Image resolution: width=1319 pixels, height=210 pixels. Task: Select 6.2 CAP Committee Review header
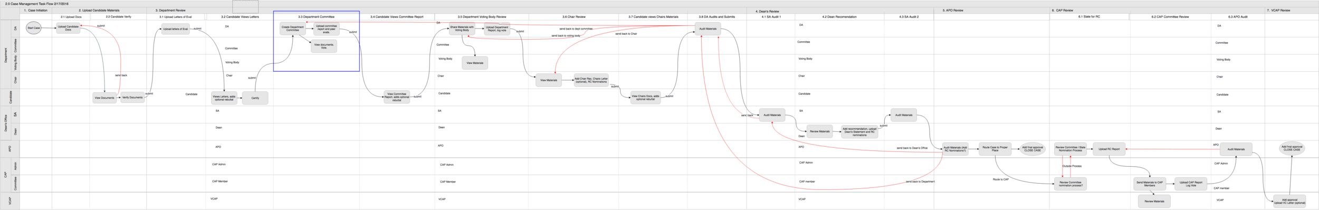pyautogui.click(x=1170, y=17)
